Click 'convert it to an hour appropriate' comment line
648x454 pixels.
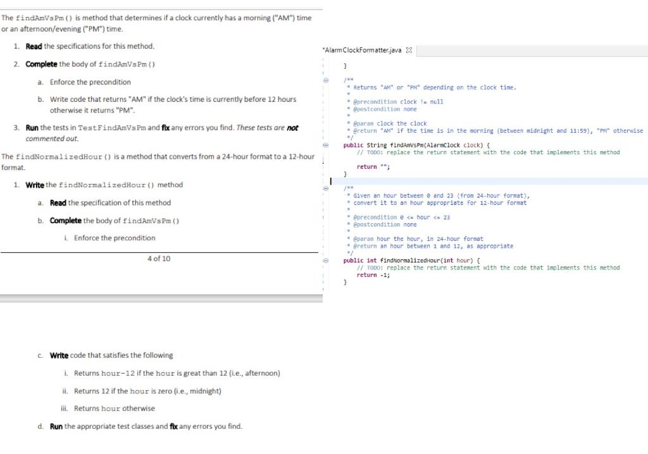(x=437, y=203)
